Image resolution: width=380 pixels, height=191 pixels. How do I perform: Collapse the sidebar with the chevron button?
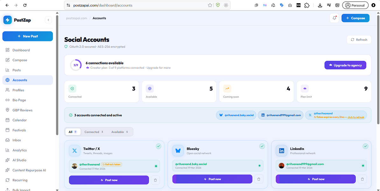(x=48, y=20)
